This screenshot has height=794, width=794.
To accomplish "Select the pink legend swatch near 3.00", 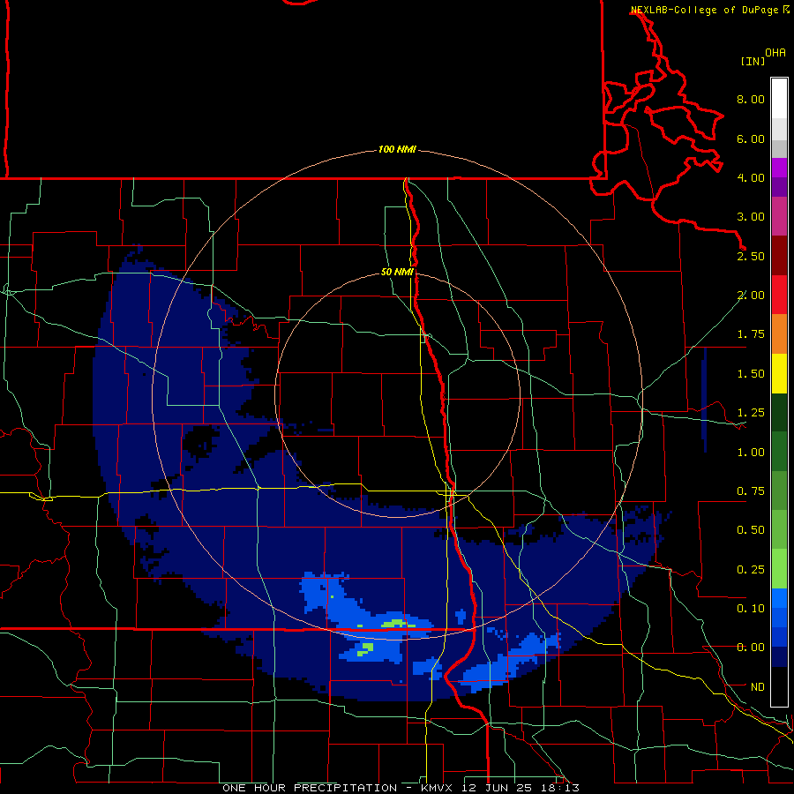I will (x=779, y=216).
